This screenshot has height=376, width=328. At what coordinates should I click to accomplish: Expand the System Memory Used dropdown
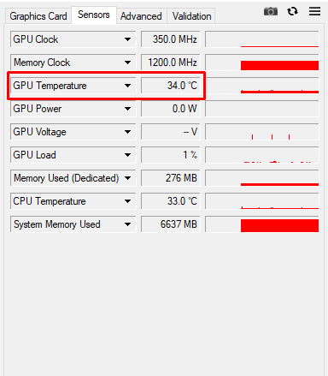click(x=127, y=224)
